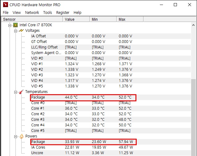Click the Intel Core i7 8700K CPU icon
Screen dimensions: 197x156
[15, 25]
